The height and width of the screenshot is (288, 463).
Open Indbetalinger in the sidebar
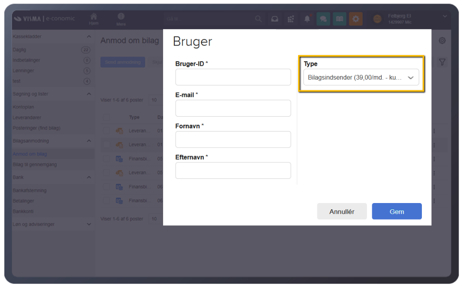tap(26, 60)
